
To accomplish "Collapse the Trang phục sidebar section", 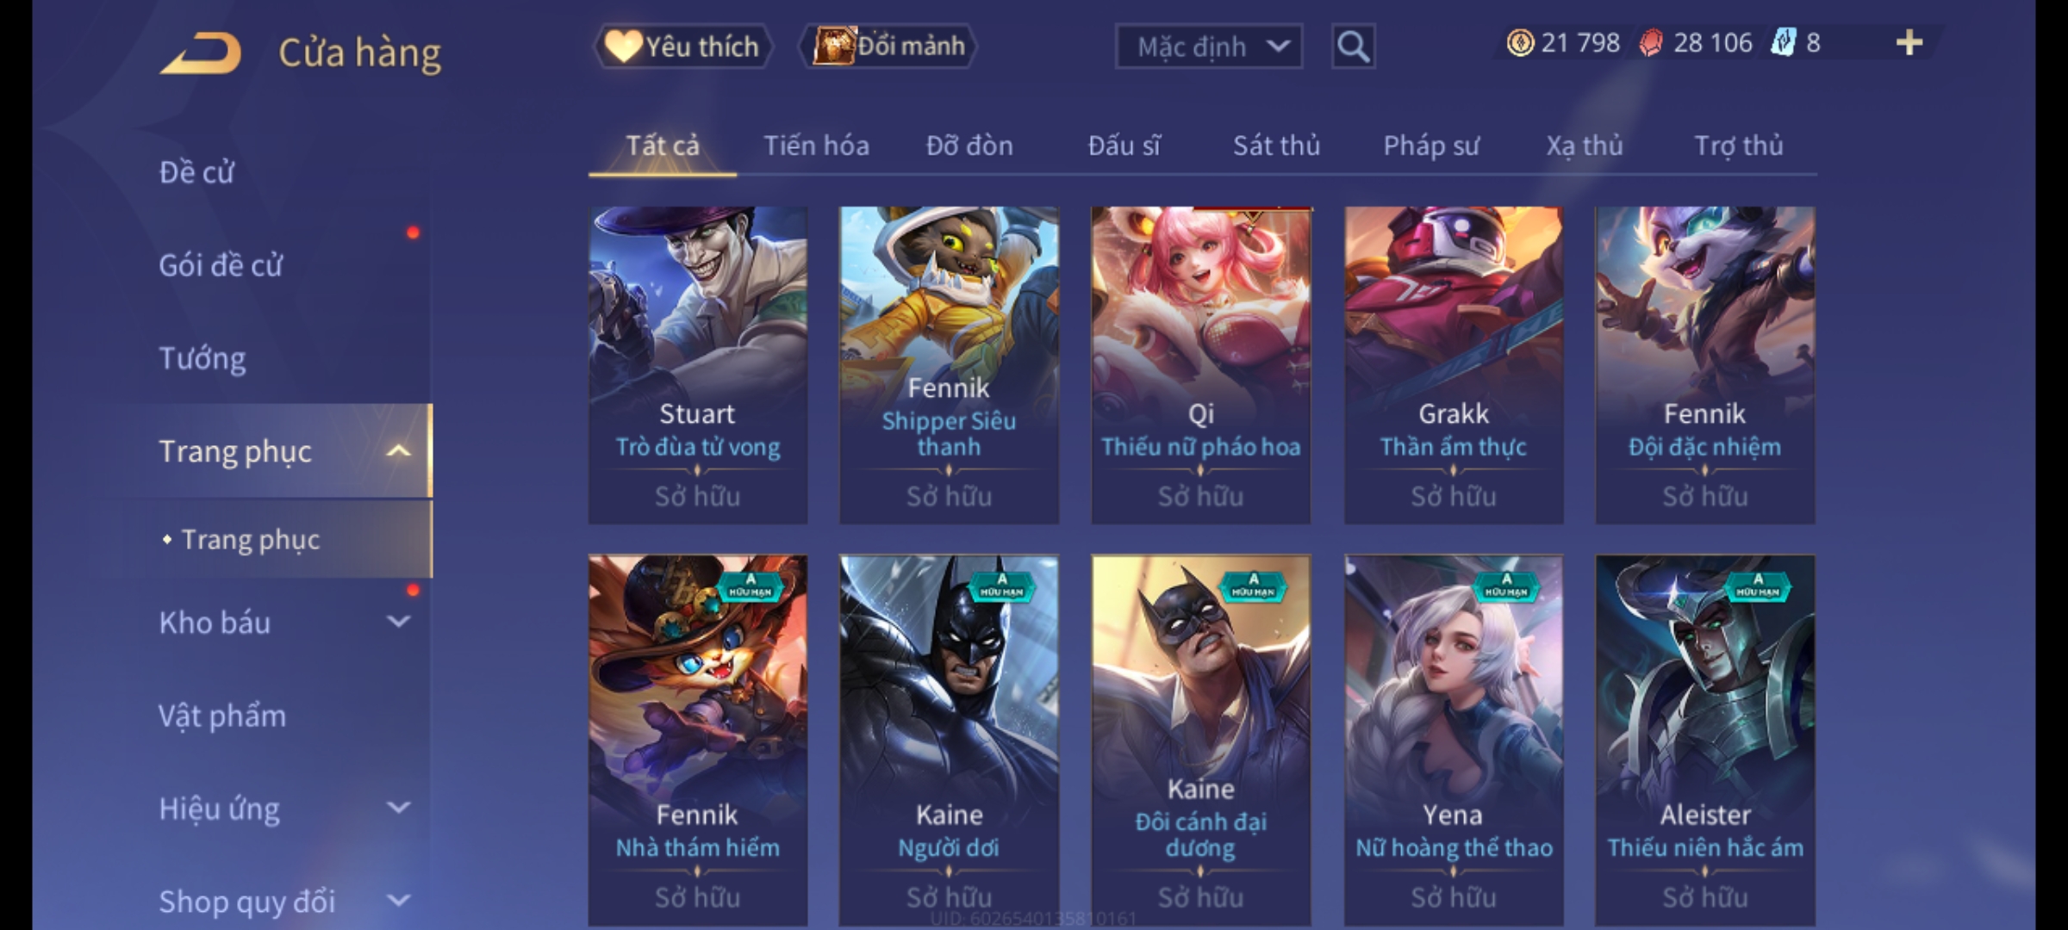I will click(398, 450).
